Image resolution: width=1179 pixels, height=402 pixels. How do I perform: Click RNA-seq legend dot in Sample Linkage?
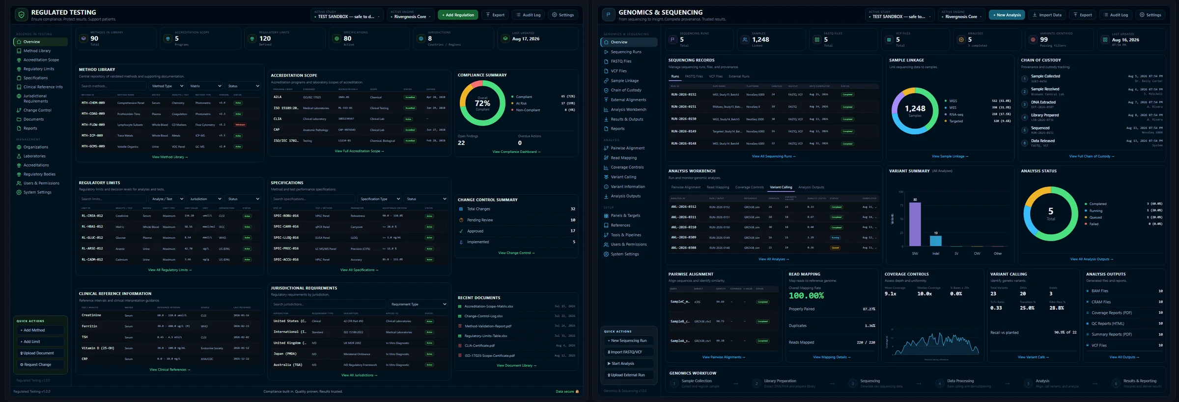pos(946,115)
